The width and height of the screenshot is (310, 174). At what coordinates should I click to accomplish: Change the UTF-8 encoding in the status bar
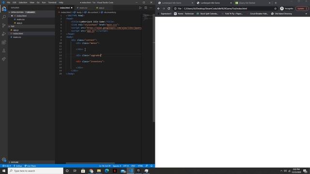pyautogui.click(x=126, y=166)
